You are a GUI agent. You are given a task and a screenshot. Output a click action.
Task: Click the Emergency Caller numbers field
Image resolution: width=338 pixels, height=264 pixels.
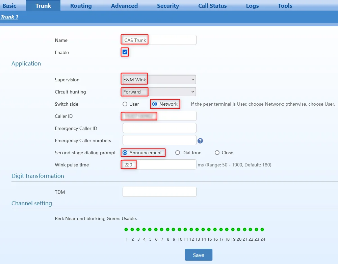(x=159, y=140)
